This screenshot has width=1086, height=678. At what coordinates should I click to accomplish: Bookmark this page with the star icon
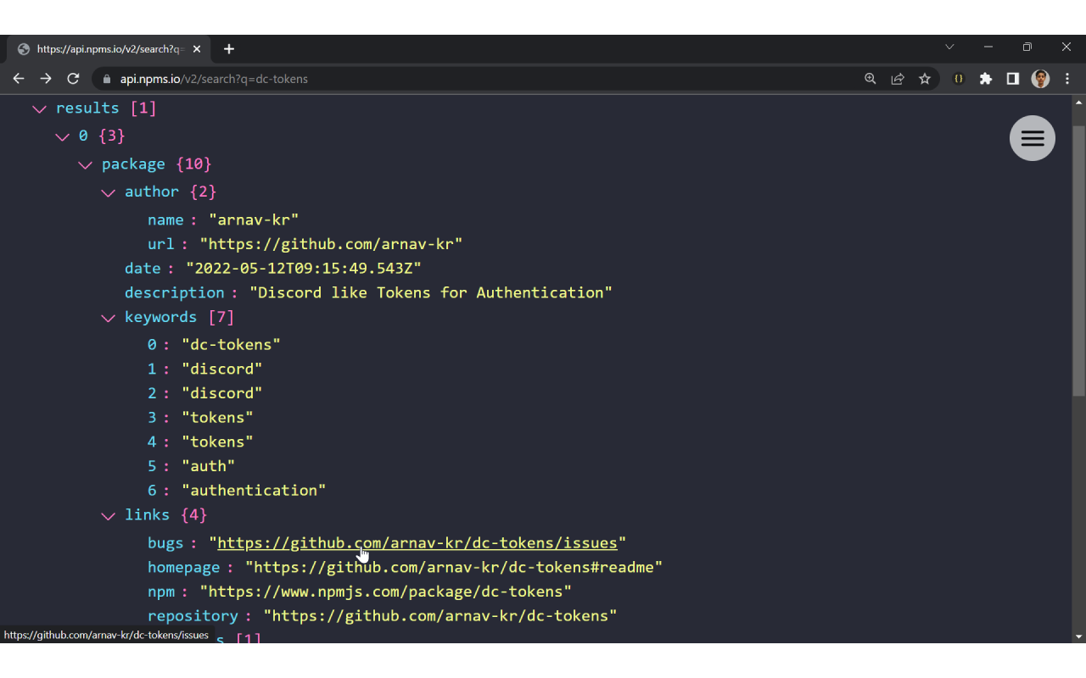coord(925,78)
